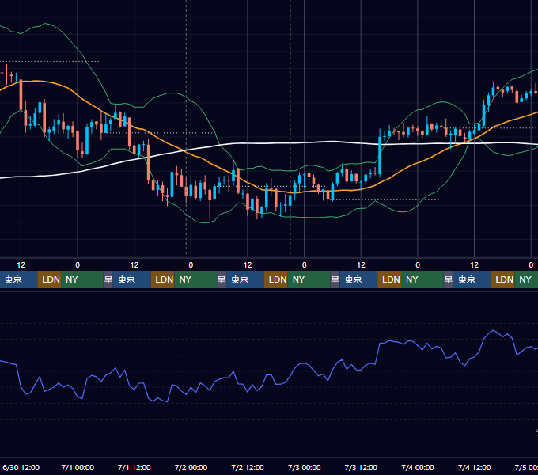Click the 7/3 12:00 date label
Image resolution: width=538 pixels, height=475 pixels.
361,467
